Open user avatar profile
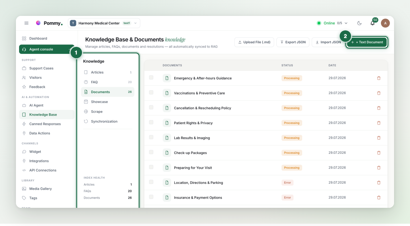410x226 pixels. pos(385,23)
